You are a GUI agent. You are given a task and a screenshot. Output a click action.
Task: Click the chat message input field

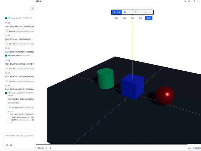pos(19,136)
